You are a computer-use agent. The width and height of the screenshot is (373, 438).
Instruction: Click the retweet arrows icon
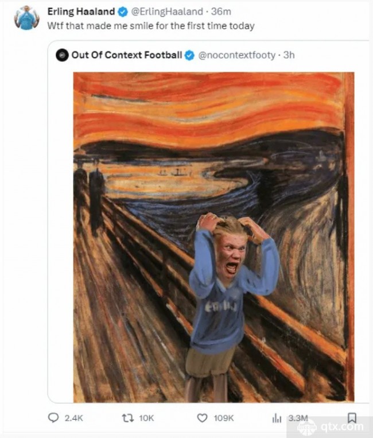[128, 418]
